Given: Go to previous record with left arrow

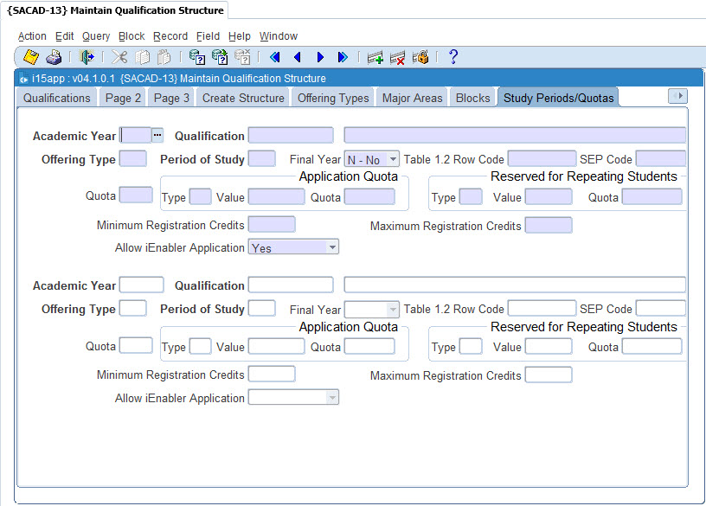Looking at the screenshot, I should (297, 57).
